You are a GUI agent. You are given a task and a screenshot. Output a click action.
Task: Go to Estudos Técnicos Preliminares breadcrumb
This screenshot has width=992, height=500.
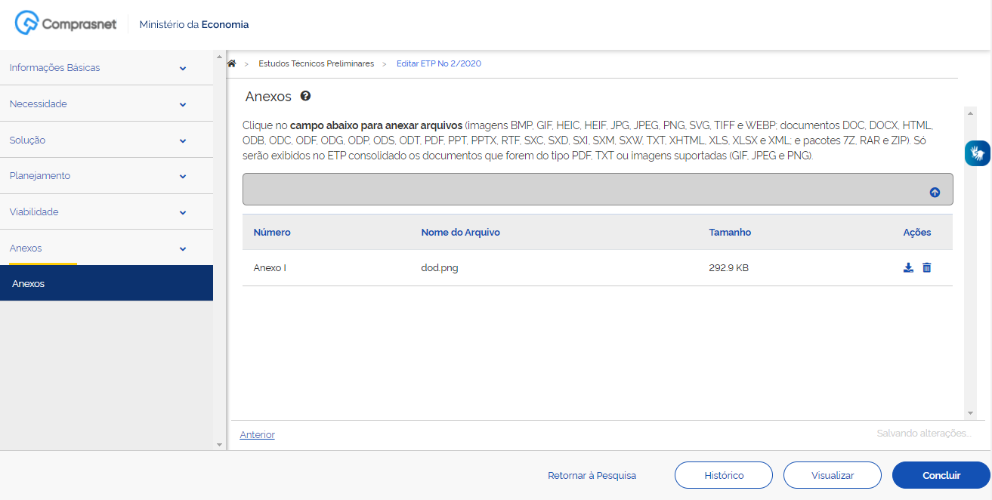point(316,63)
